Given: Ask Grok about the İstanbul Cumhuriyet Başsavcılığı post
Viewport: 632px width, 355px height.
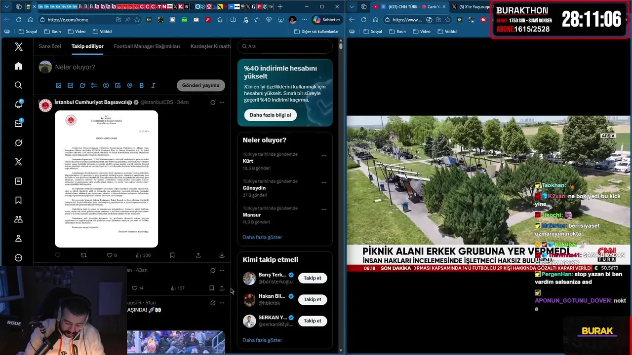Looking at the screenshot, I should click(213, 102).
